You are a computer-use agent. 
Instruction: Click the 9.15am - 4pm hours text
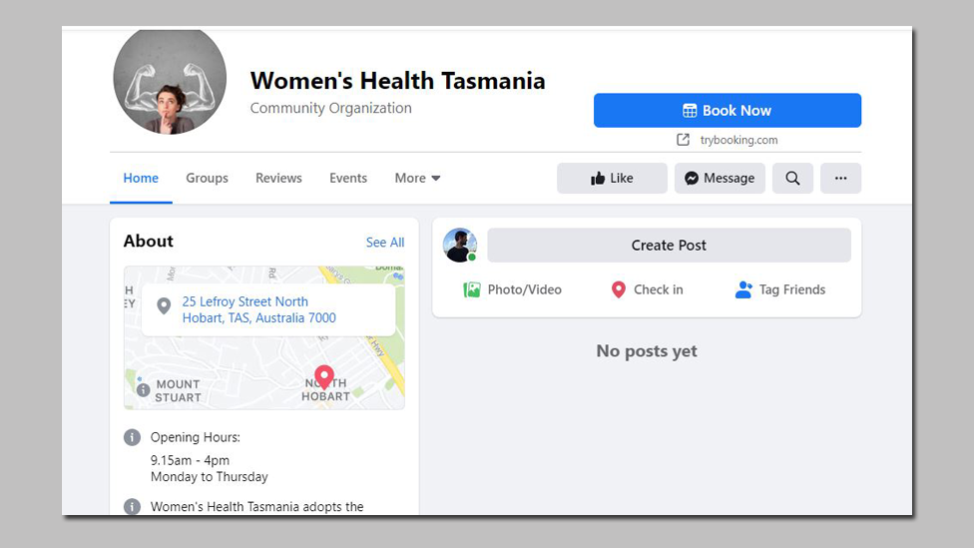click(190, 460)
